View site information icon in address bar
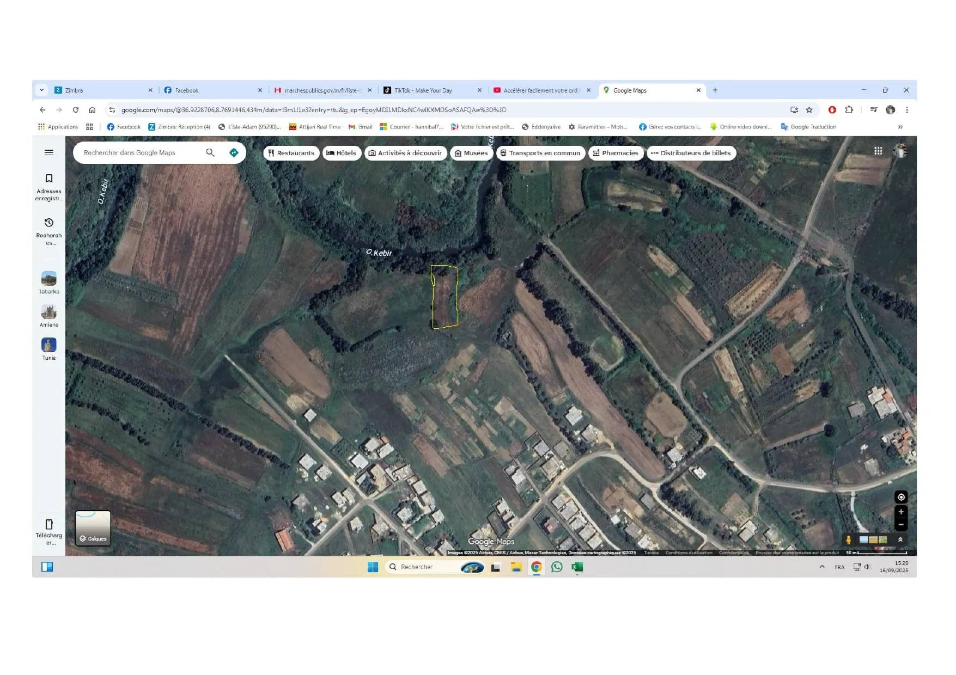The image size is (956, 675). [112, 110]
